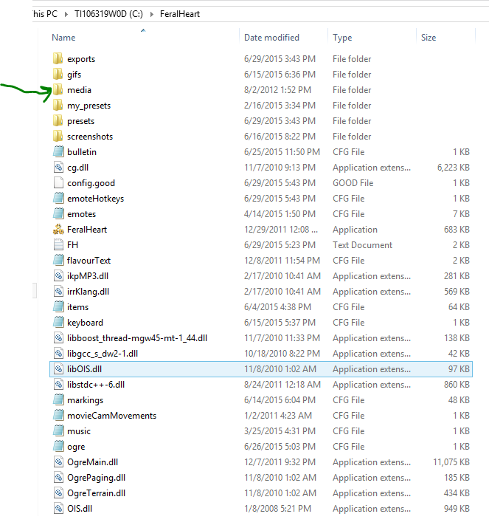The height and width of the screenshot is (525, 489).
Task: Select the gifs folder icon
Action: pyautogui.click(x=58, y=74)
